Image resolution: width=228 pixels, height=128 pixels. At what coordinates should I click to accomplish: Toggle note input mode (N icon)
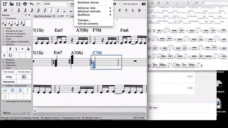point(5,10)
